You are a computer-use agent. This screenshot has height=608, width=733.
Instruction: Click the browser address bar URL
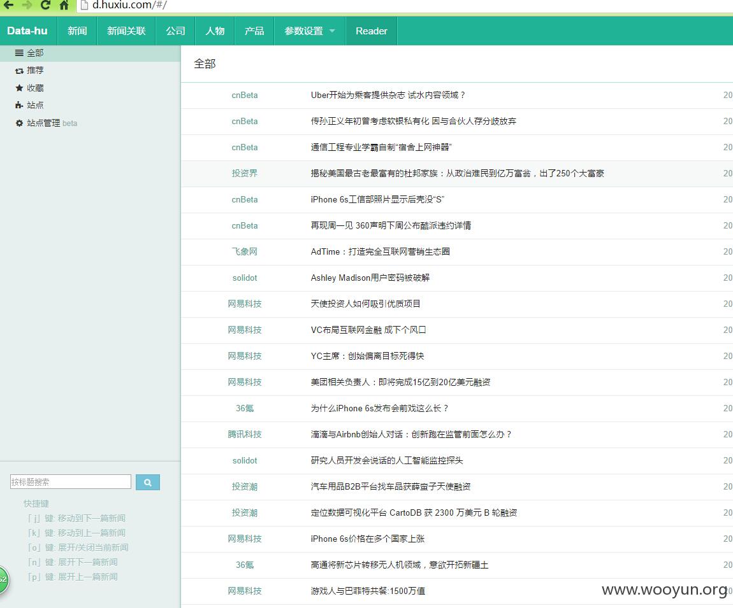coord(129,5)
